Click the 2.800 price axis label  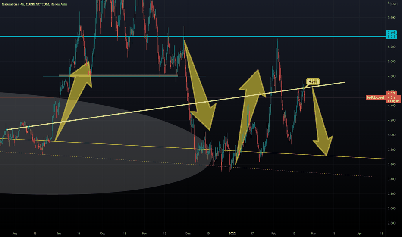click(x=392, y=223)
